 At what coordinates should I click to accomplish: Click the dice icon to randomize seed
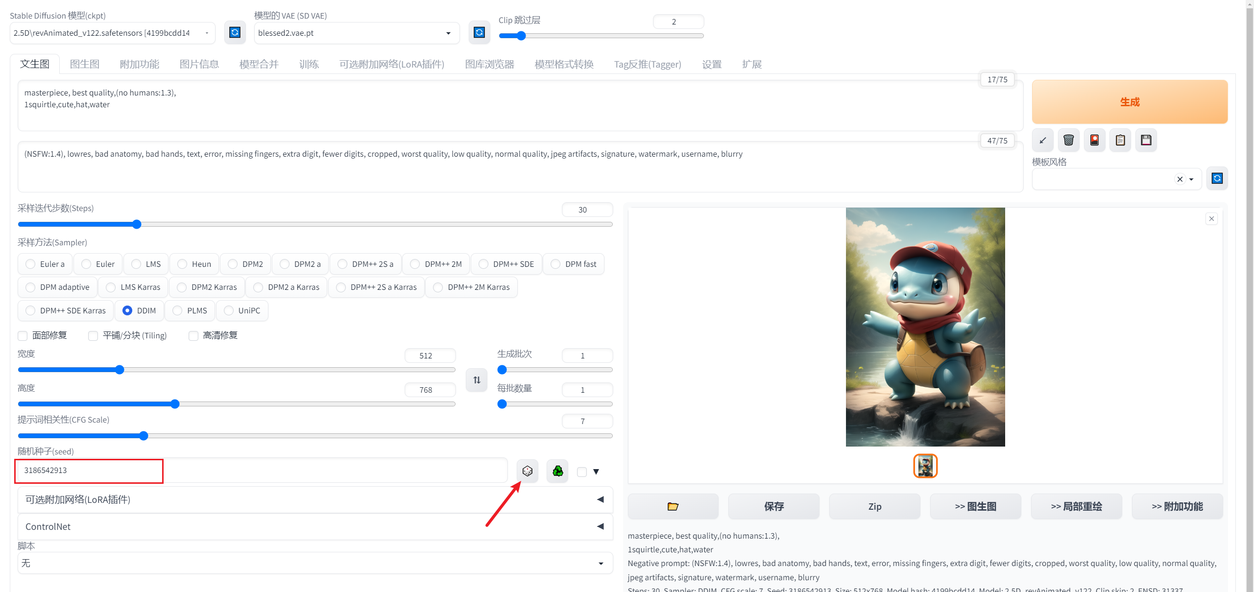point(528,471)
